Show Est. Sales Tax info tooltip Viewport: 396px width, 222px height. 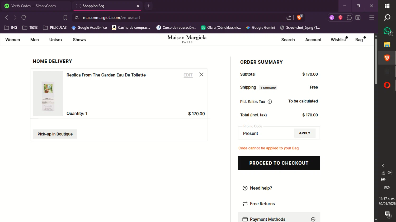[x=270, y=102]
